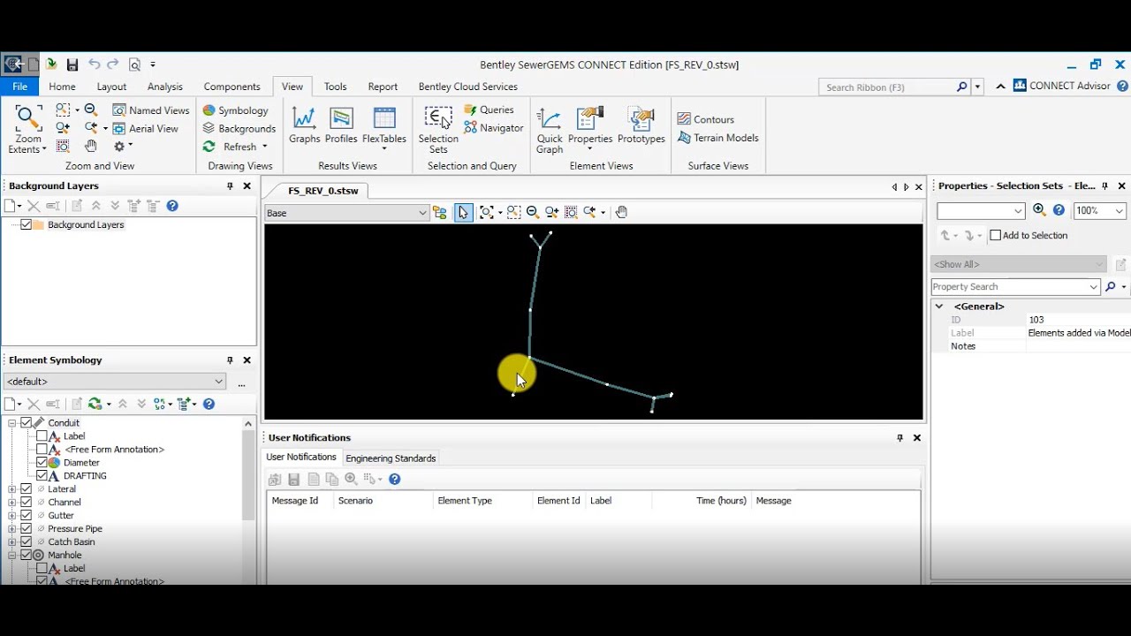Collapse the <General> property group
Screen dimensions: 1131x636
click(x=939, y=307)
